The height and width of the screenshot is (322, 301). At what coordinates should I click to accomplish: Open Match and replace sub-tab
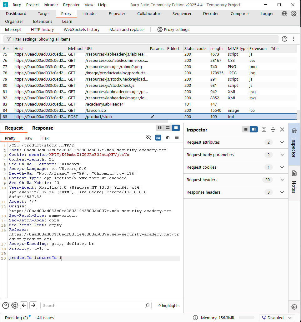(126, 30)
